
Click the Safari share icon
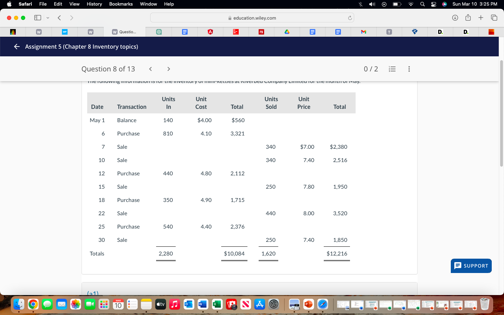click(x=468, y=17)
